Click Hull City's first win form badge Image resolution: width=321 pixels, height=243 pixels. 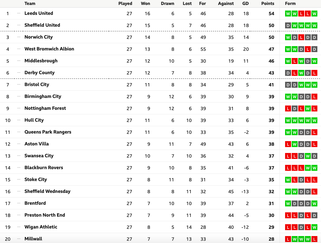coord(288,120)
